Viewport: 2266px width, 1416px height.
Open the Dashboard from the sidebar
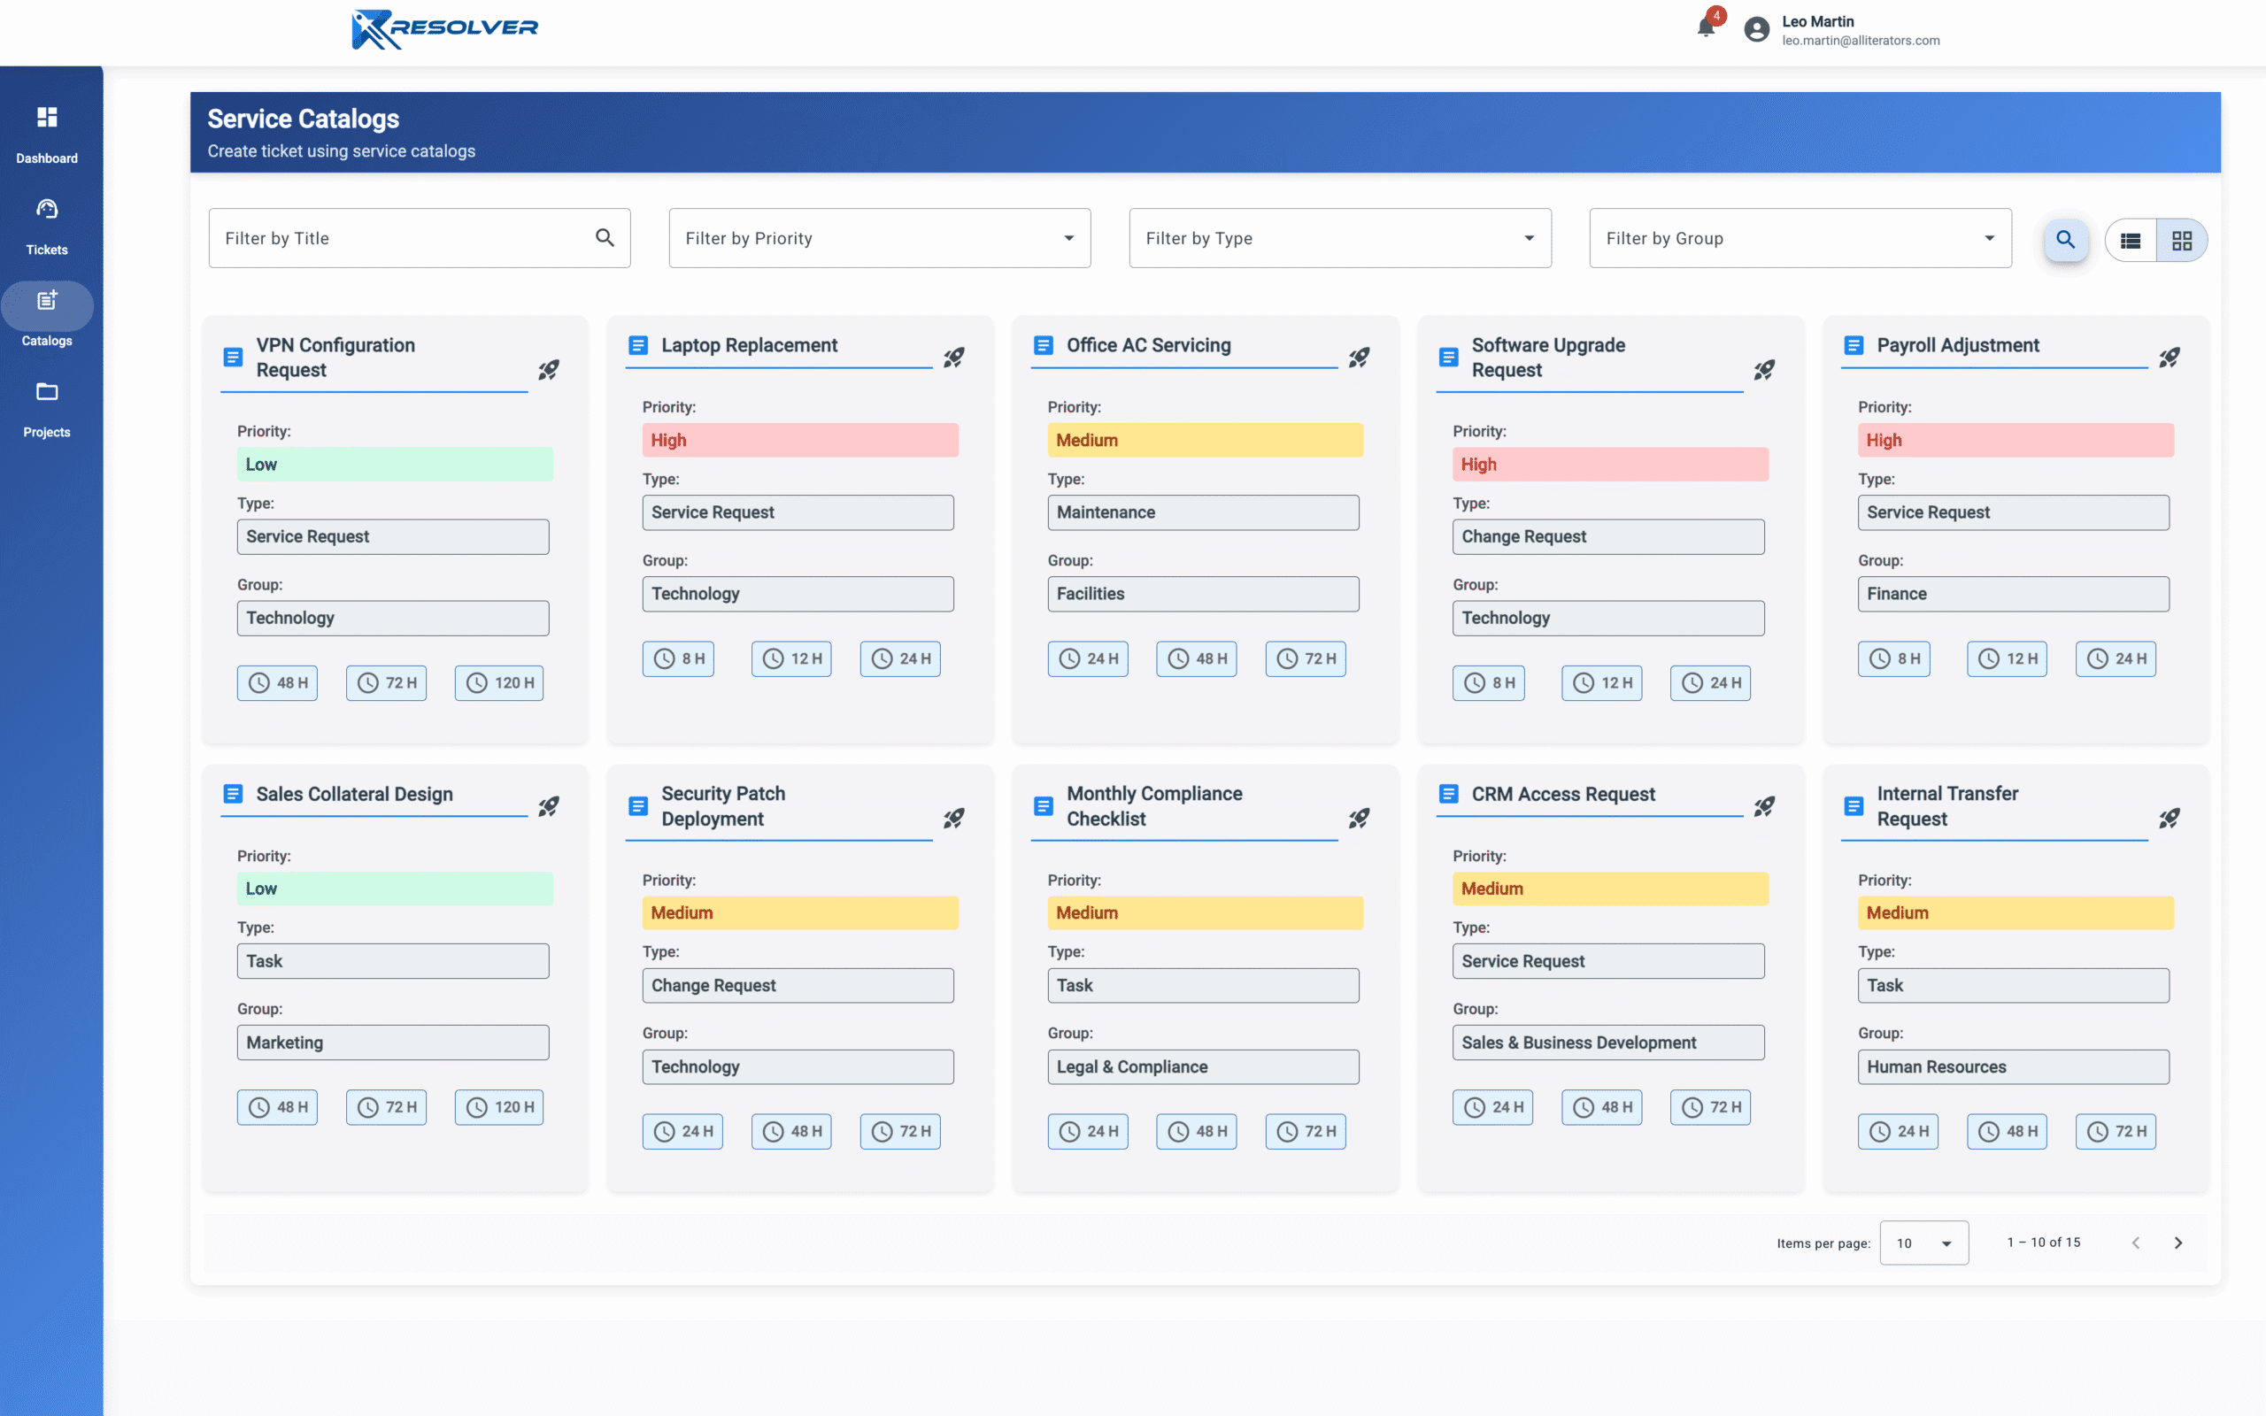tap(47, 131)
